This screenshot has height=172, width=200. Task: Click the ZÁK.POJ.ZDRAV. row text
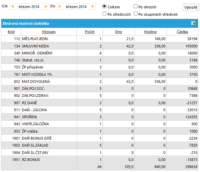36,96
